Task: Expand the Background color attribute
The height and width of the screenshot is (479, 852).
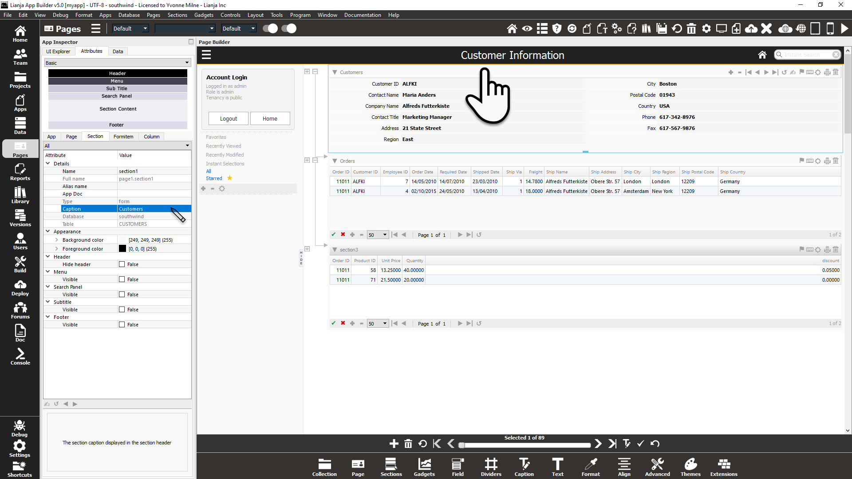Action: click(57, 240)
